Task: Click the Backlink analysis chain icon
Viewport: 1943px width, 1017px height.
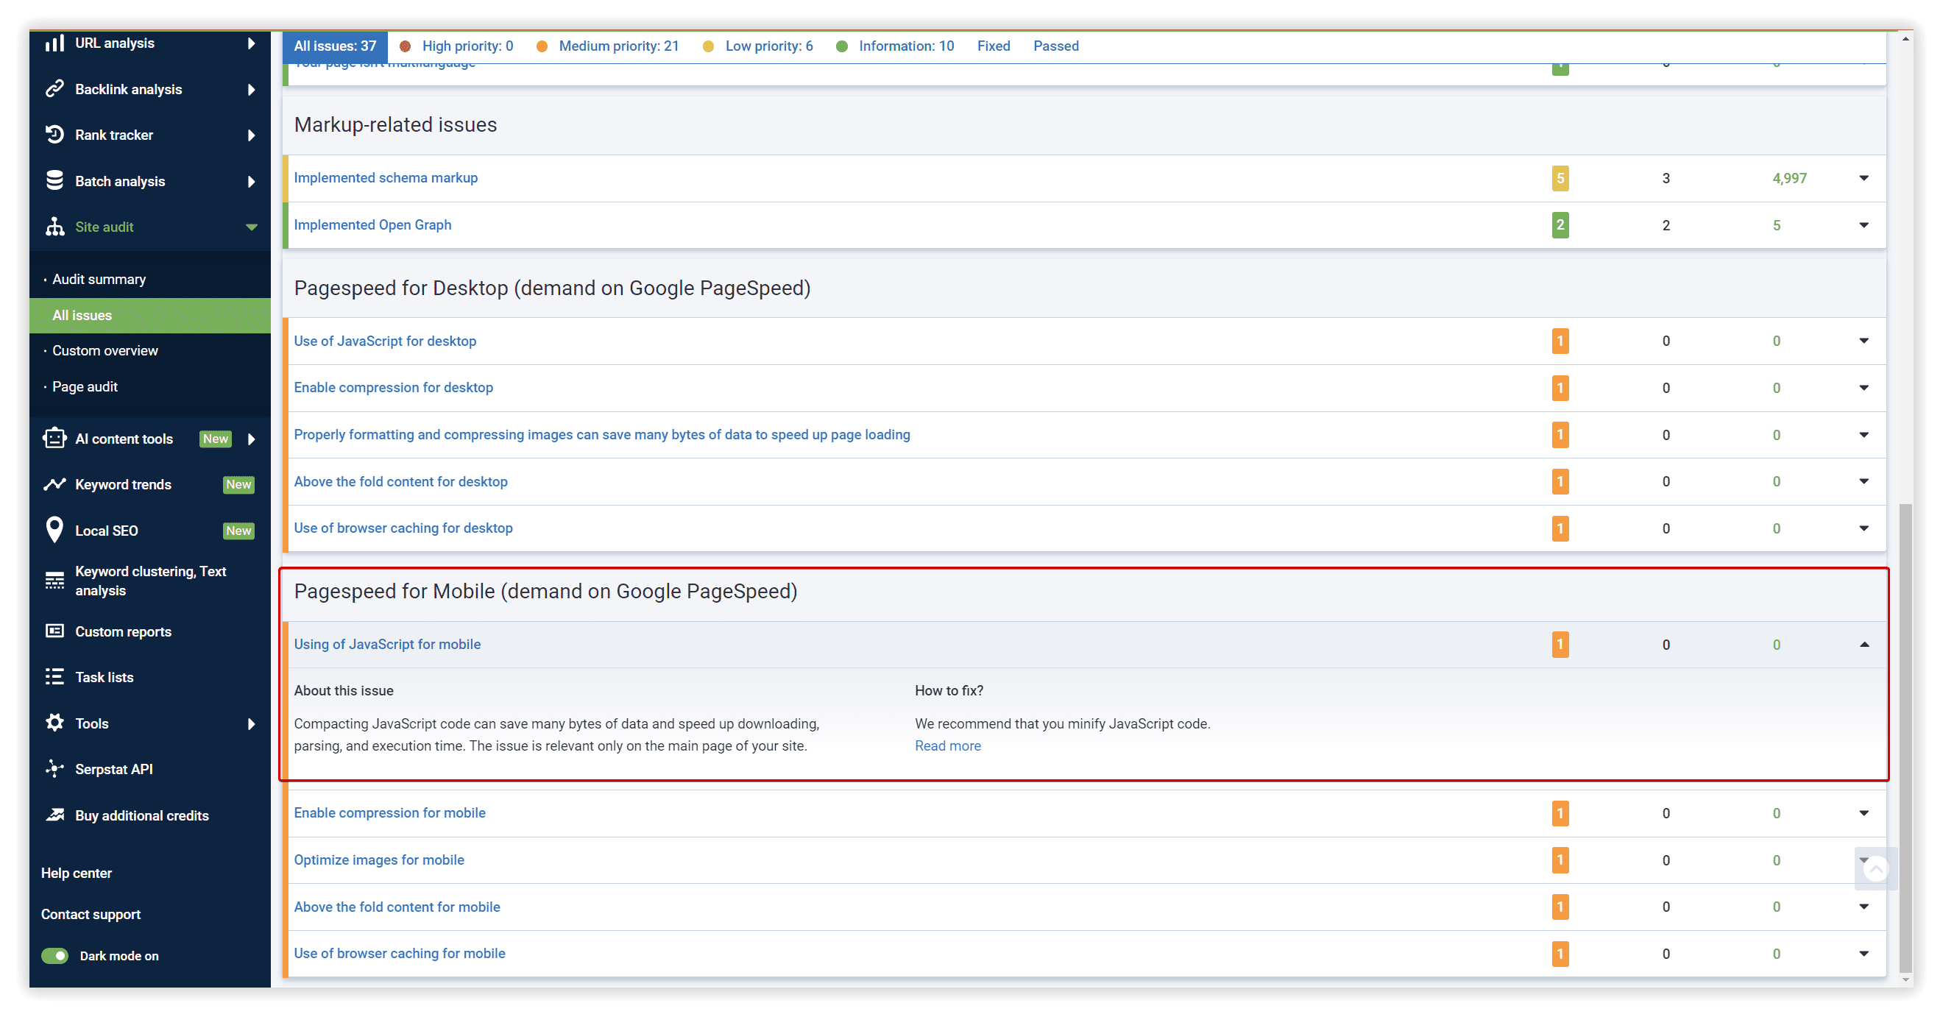Action: [54, 89]
